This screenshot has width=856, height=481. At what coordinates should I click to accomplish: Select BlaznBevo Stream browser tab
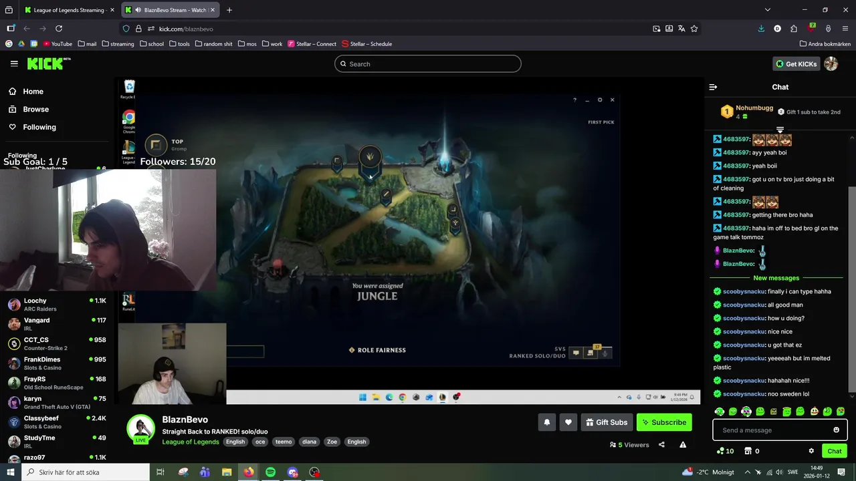tap(169, 10)
